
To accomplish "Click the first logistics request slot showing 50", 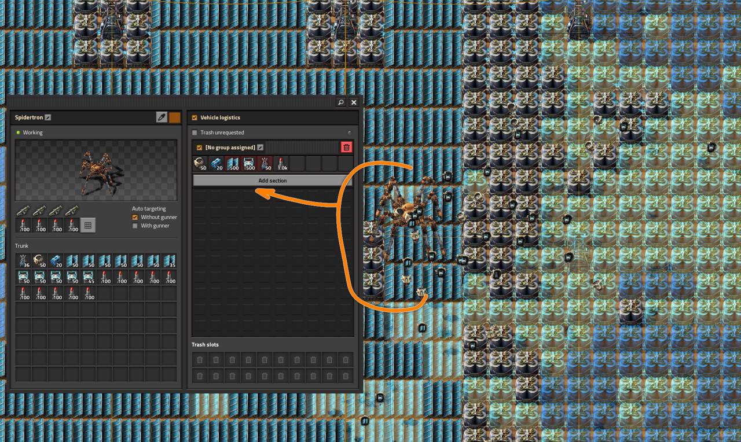I will [200, 164].
